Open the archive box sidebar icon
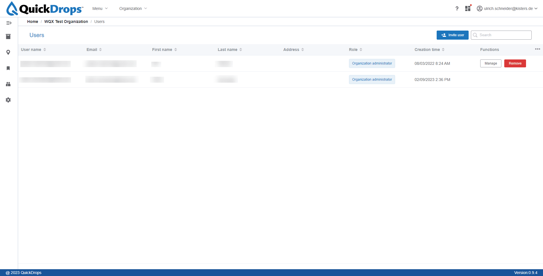 pyautogui.click(x=8, y=37)
